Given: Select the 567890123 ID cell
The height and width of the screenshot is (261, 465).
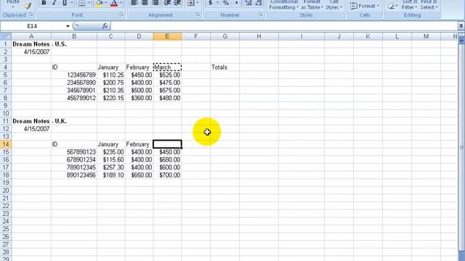Looking at the screenshot, I should pos(74,152).
